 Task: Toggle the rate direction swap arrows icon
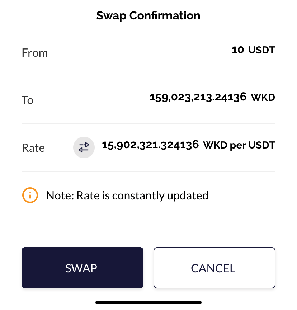click(x=84, y=147)
